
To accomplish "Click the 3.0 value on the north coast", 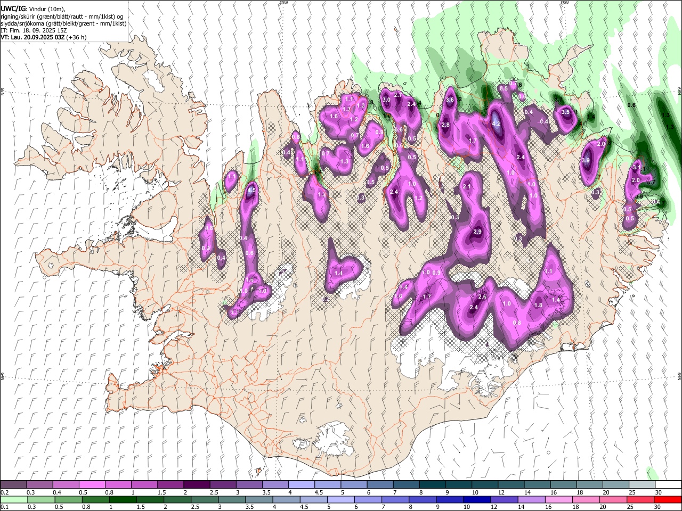I will [x=387, y=100].
